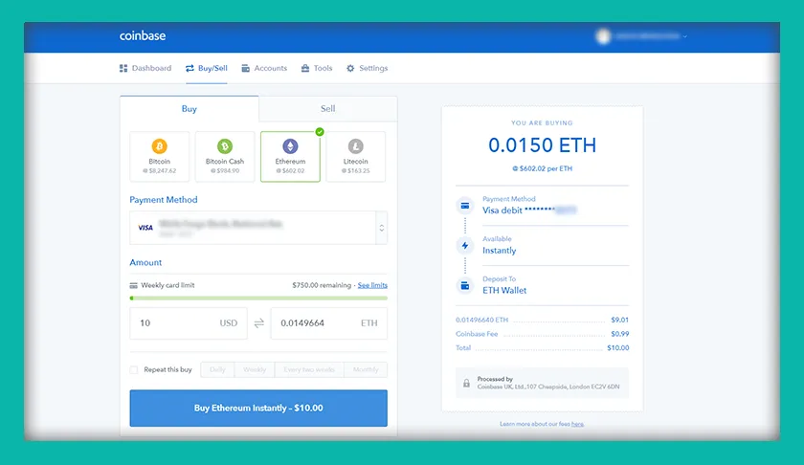The image size is (804, 465).
Task: Click the payment method card icon in summary
Action: pyautogui.click(x=465, y=206)
